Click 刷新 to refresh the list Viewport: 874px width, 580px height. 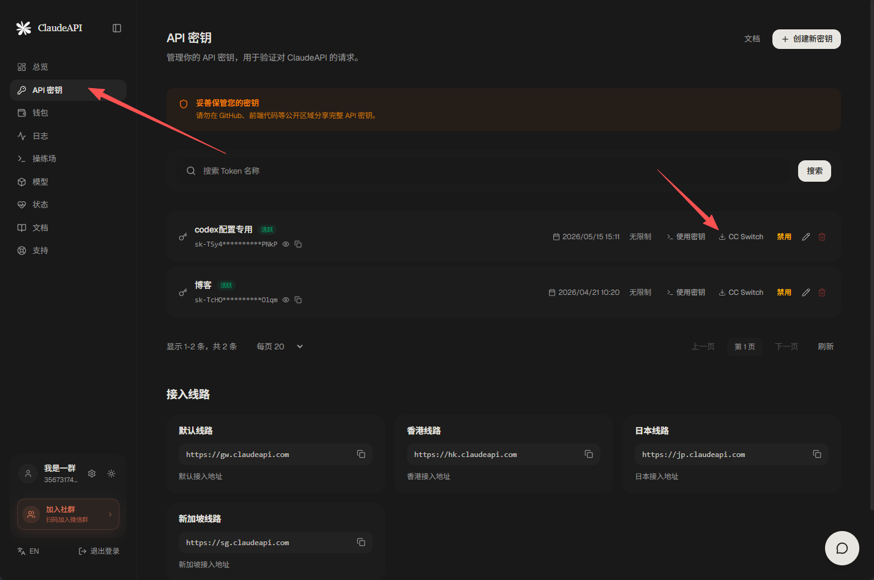[x=826, y=346]
